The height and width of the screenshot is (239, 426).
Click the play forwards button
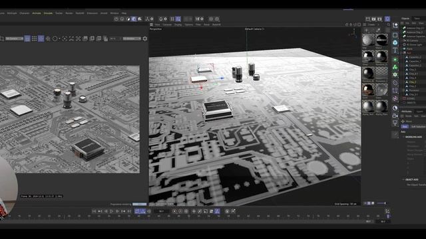(112, 211)
